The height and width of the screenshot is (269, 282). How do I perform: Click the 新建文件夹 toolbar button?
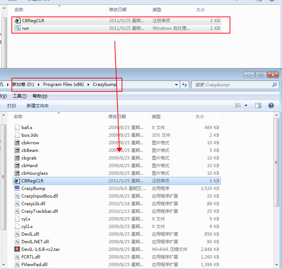[38, 105]
